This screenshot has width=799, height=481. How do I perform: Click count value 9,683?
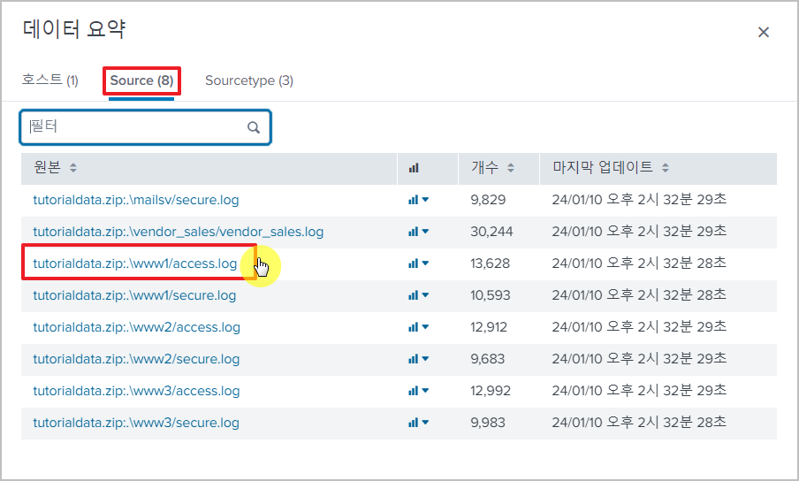[488, 359]
